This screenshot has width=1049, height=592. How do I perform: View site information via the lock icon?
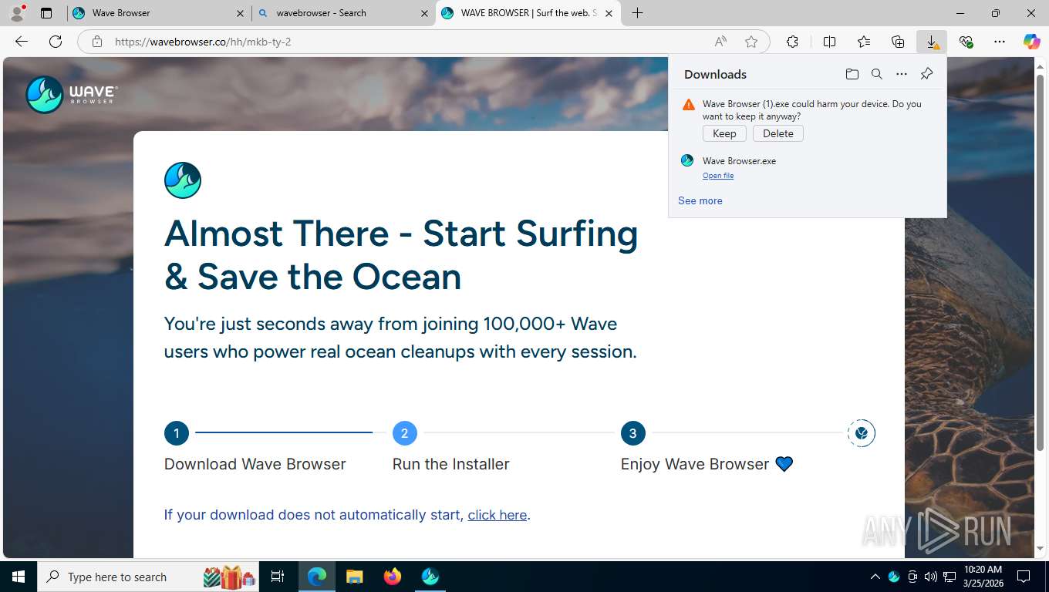click(x=97, y=42)
